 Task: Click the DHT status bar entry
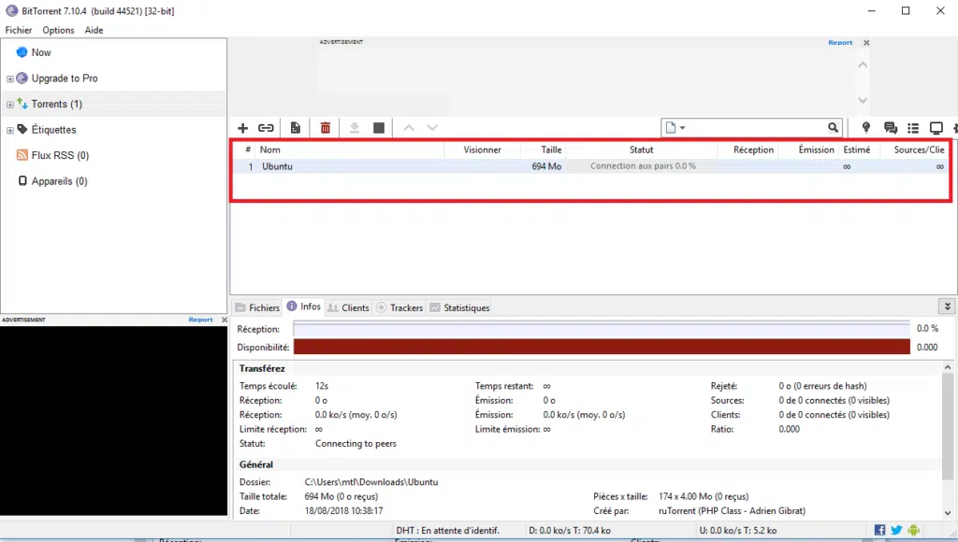click(x=447, y=531)
